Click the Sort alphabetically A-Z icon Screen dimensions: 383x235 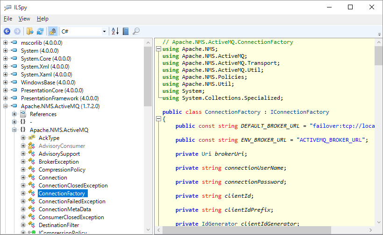click(115, 31)
